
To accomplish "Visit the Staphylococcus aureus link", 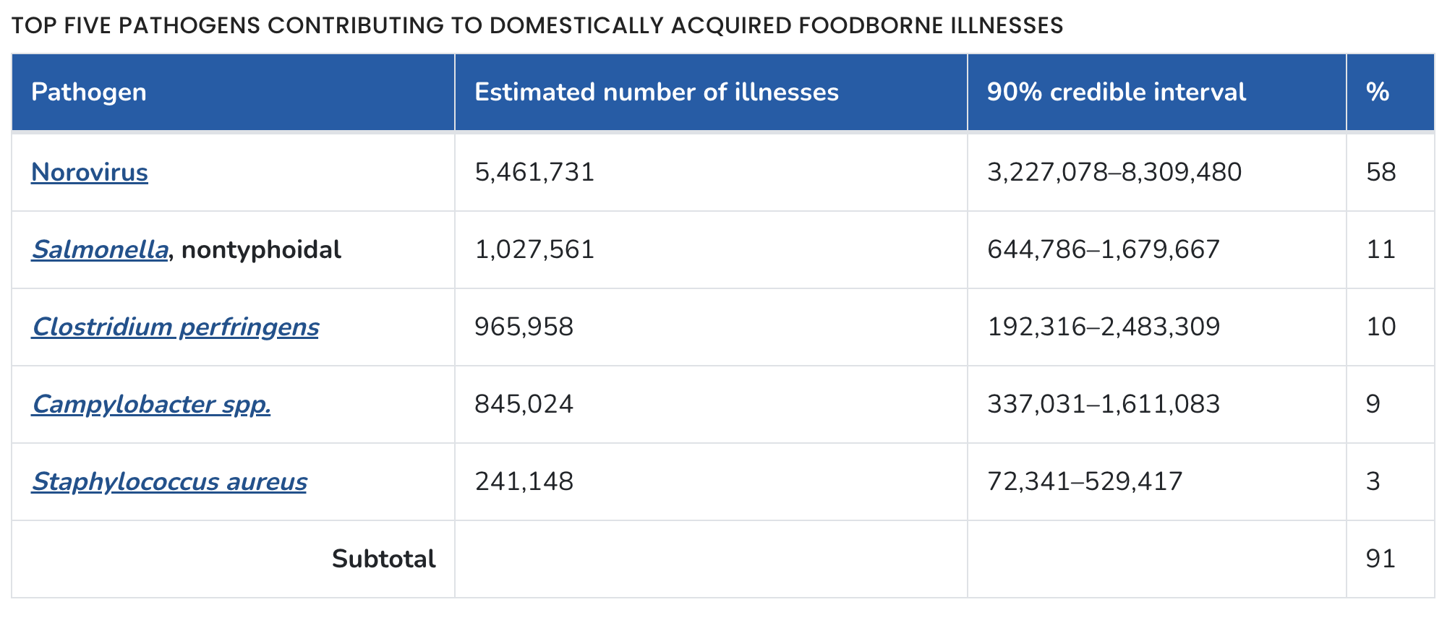I will 169,482.
